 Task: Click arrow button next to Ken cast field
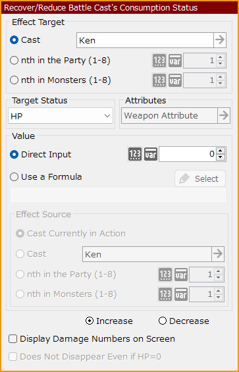click(x=220, y=40)
